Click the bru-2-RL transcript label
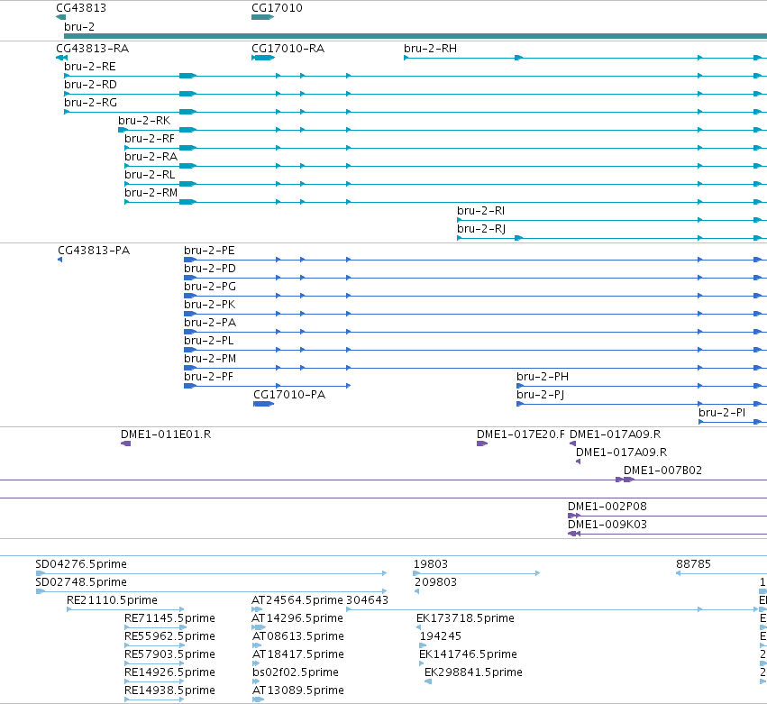This screenshot has height=704, width=767. (150, 175)
